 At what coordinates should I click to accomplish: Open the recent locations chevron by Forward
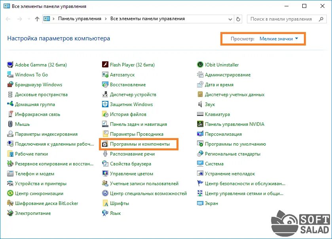coord(29,19)
